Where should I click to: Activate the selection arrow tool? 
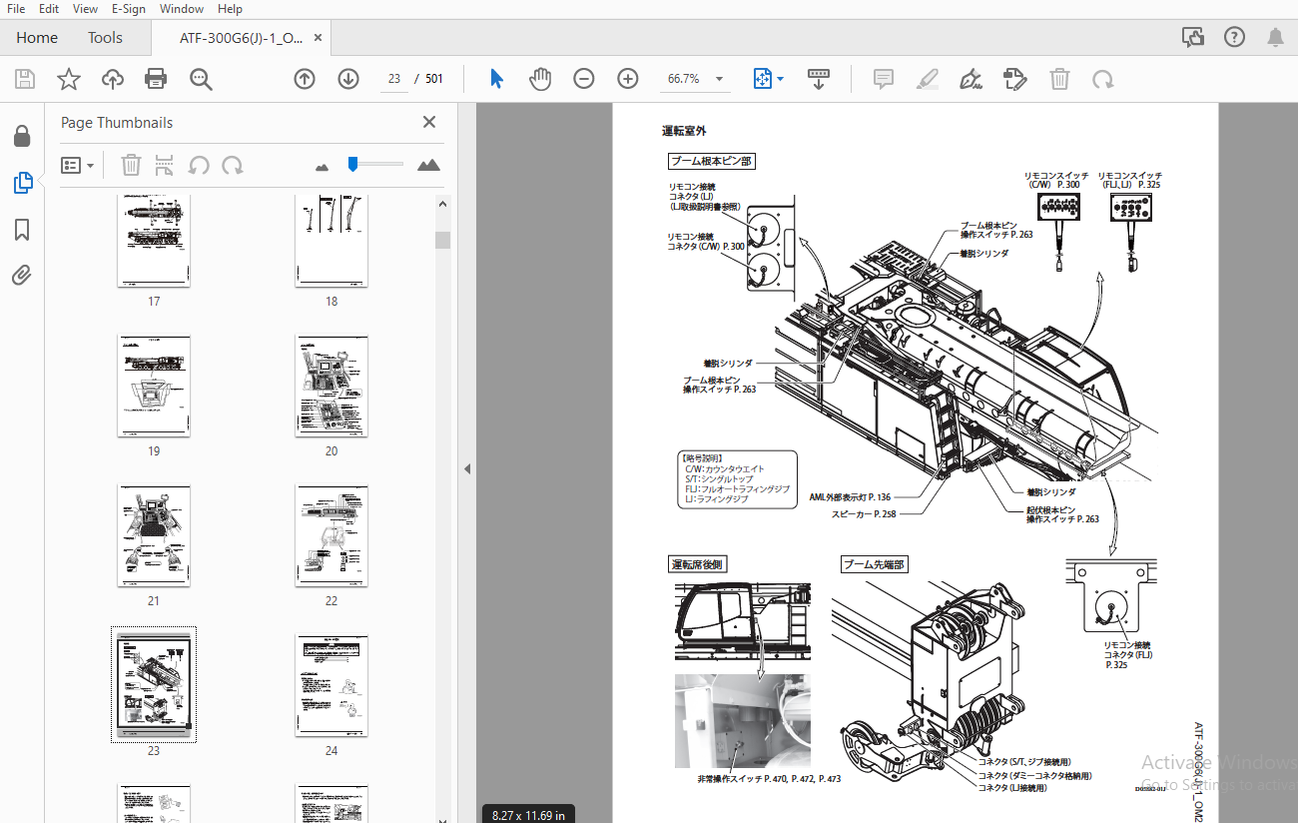coord(496,79)
